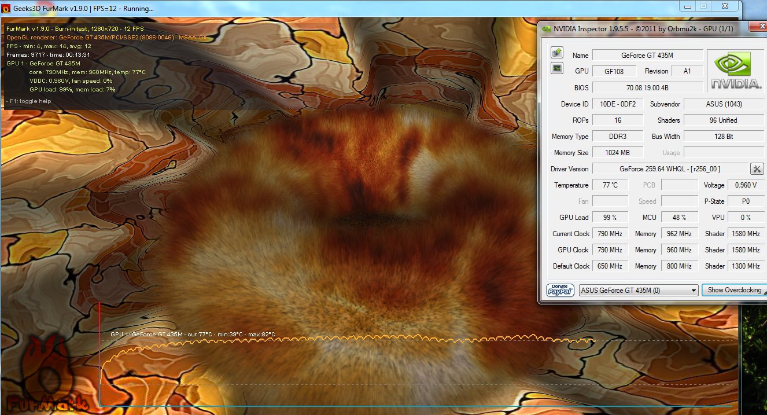This screenshot has height=415, width=767.
Task: Click the 'core: 790MHz, mem: 960MHz' overlay line
Action: pyautogui.click(x=87, y=72)
